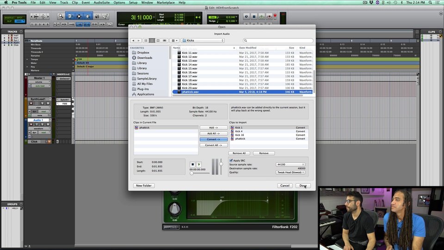Open Applications in Favorites sidebar
Image resolution: width=444 pixels, height=250 pixels.
146,94
